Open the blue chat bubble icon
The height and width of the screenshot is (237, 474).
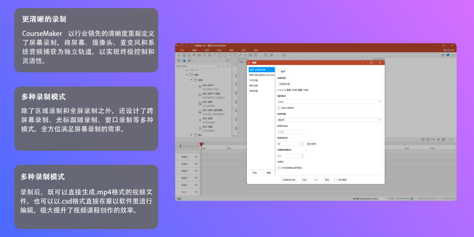point(448,55)
